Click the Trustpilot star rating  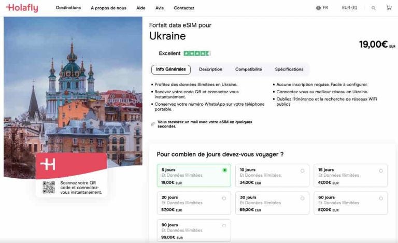[197, 53]
